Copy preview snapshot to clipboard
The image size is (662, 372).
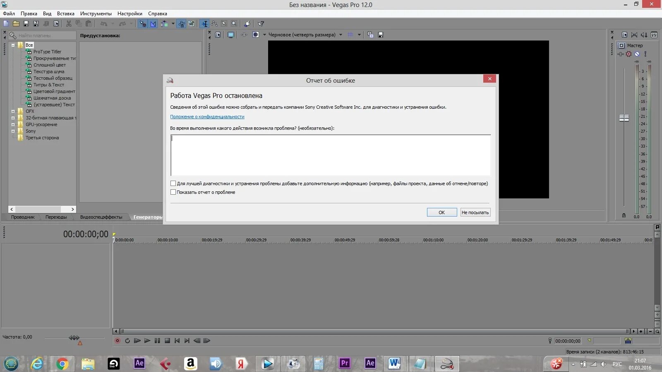[370, 35]
